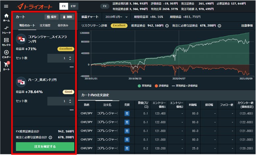Open the 2019年1月~ period dropdown
256x155 pixels.
pos(116,17)
